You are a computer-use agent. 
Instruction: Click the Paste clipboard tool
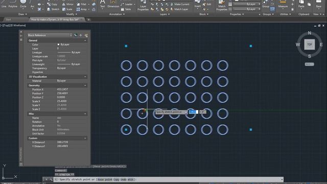tap(301, 4)
